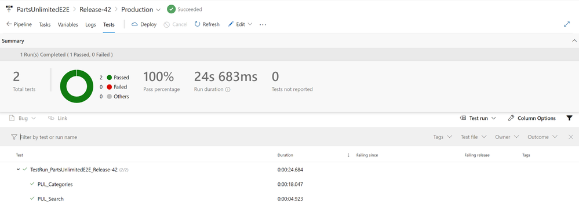Switch to the Logs tab
579x220 pixels.
tap(90, 25)
